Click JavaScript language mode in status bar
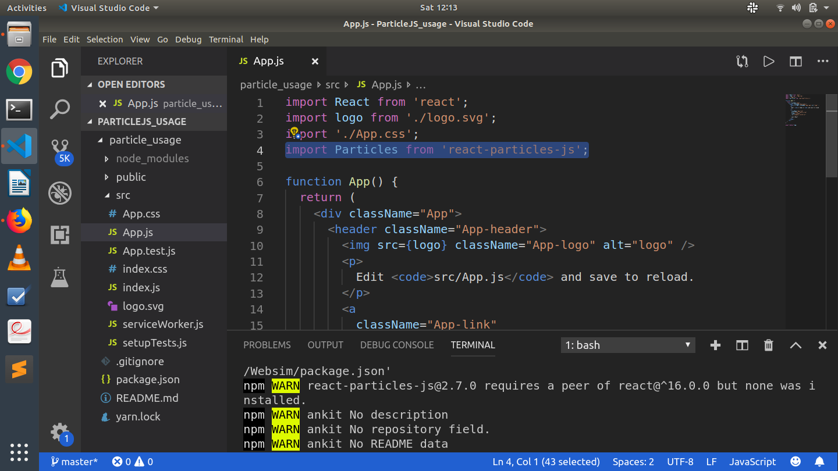Screen dimensions: 838x471 pyautogui.click(x=752, y=462)
